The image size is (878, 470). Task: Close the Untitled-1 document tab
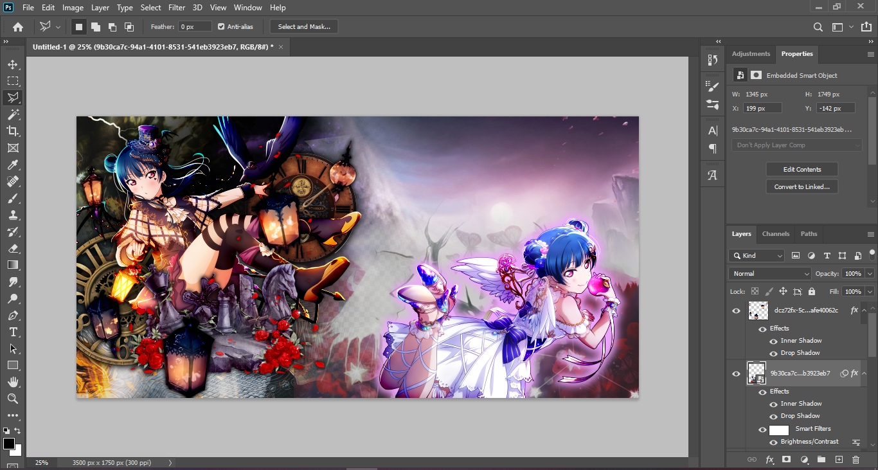click(281, 47)
